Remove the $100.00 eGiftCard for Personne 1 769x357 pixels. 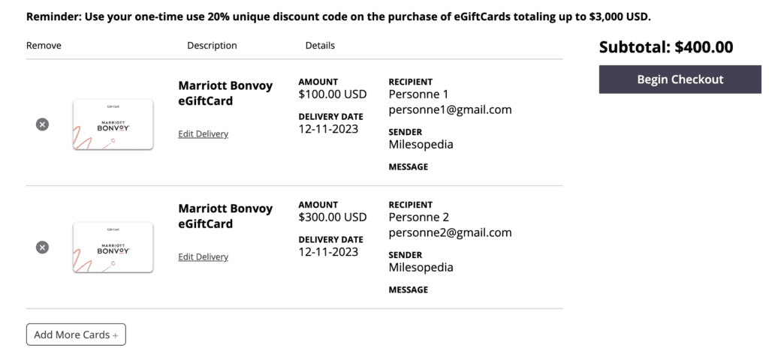pyautogui.click(x=43, y=124)
